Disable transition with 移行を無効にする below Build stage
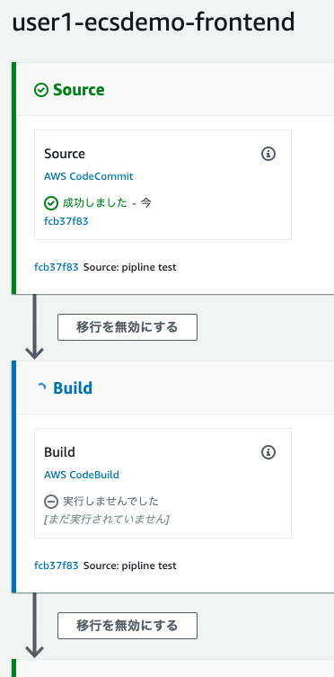The image size is (334, 677). (127, 626)
